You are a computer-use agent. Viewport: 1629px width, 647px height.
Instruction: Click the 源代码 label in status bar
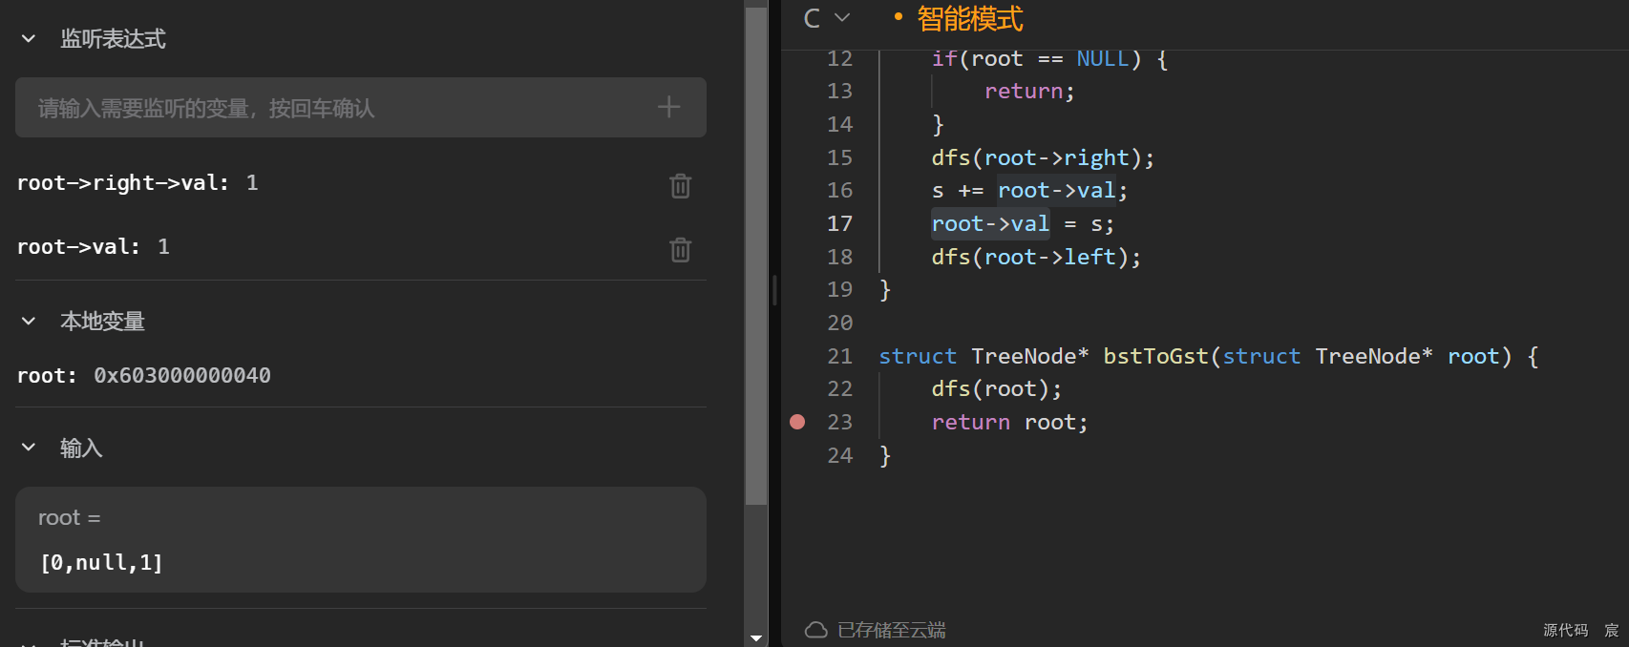click(x=1566, y=630)
